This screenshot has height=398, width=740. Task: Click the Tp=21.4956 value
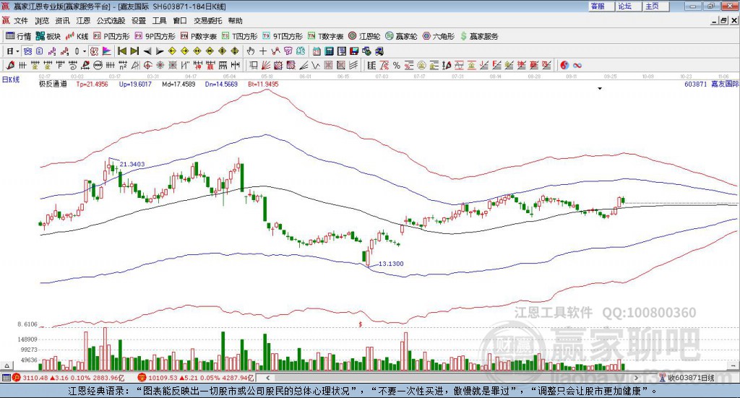92,84
